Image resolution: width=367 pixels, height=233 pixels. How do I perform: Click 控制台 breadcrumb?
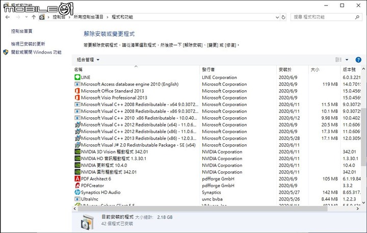[59, 17]
